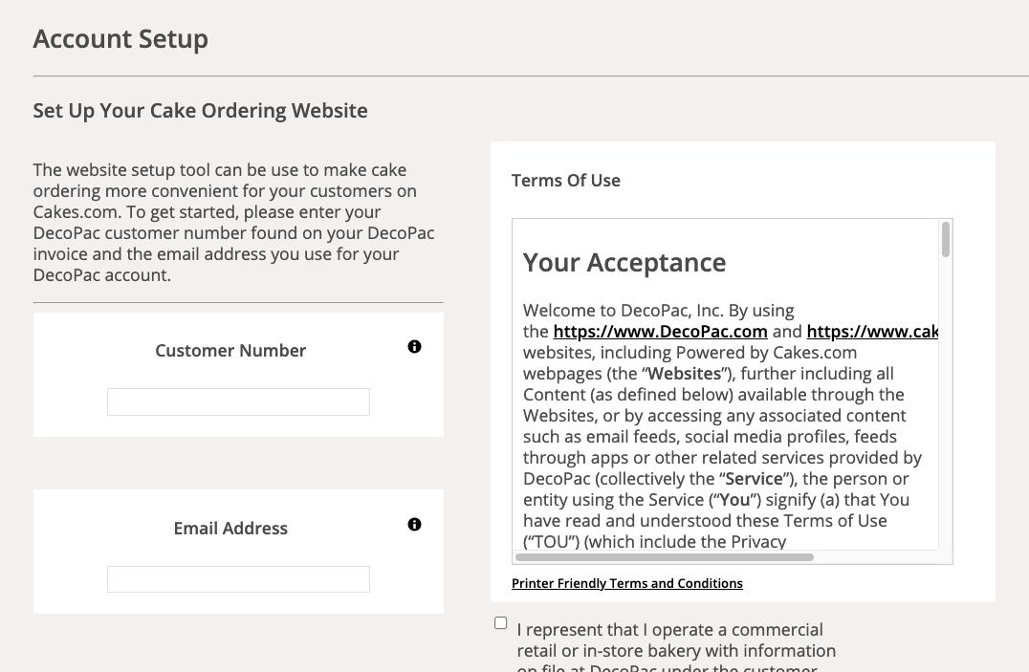Click the Customer Number label
The height and width of the screenshot is (672, 1029).
(230, 351)
